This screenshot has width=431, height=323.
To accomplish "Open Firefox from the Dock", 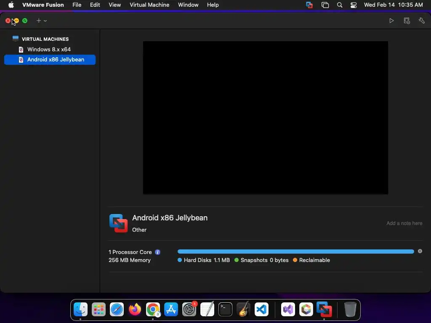I will pos(135,310).
